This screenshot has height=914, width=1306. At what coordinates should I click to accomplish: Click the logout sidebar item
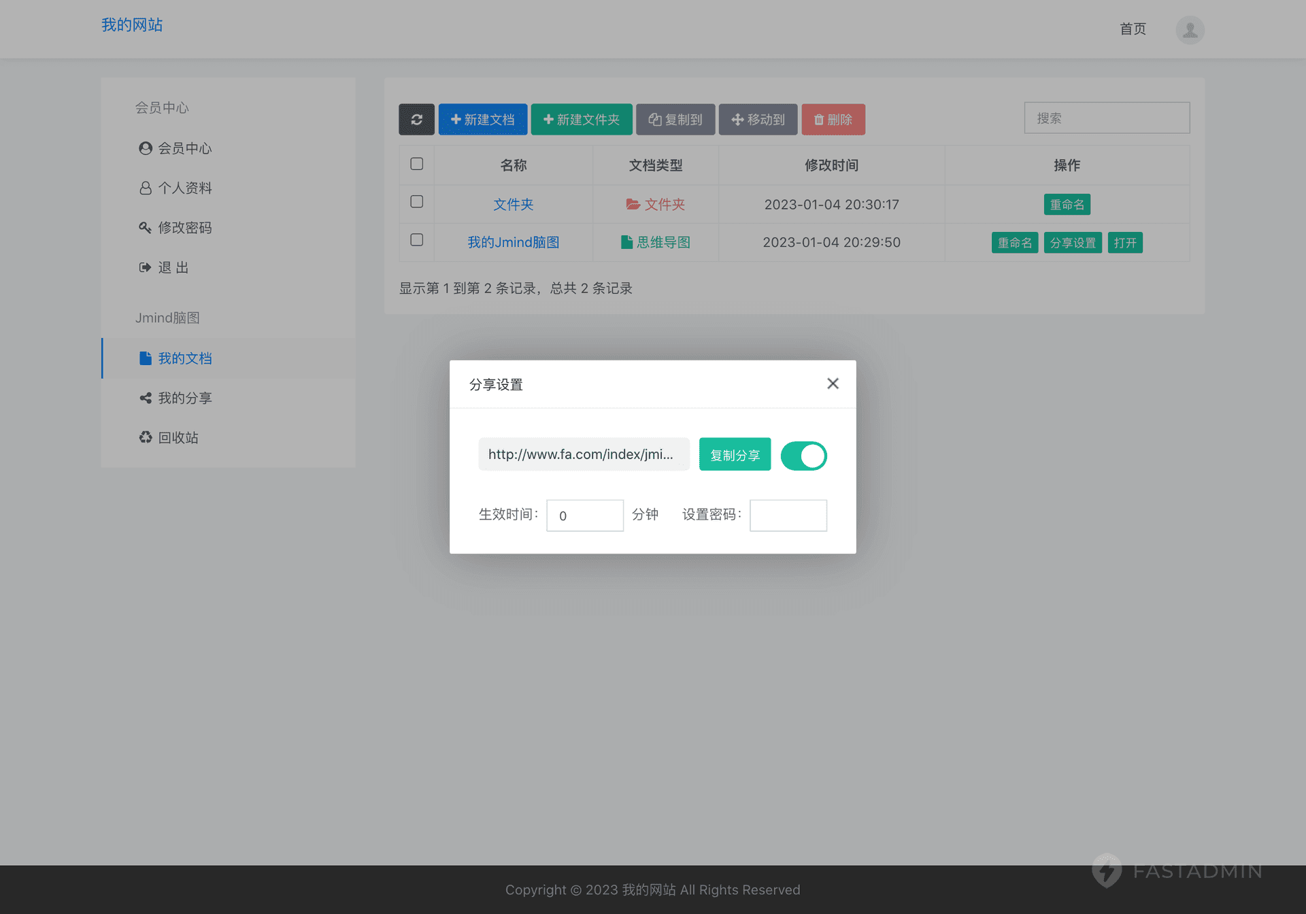[173, 267]
